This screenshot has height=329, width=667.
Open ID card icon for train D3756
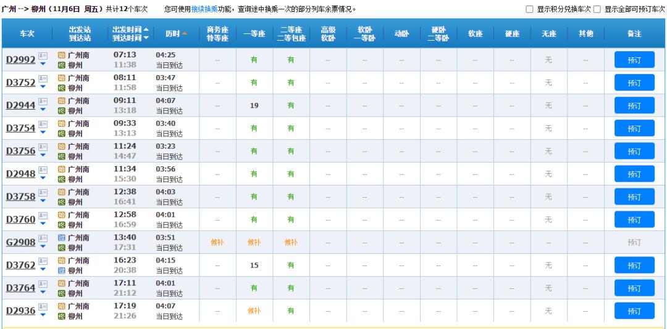pos(43,147)
